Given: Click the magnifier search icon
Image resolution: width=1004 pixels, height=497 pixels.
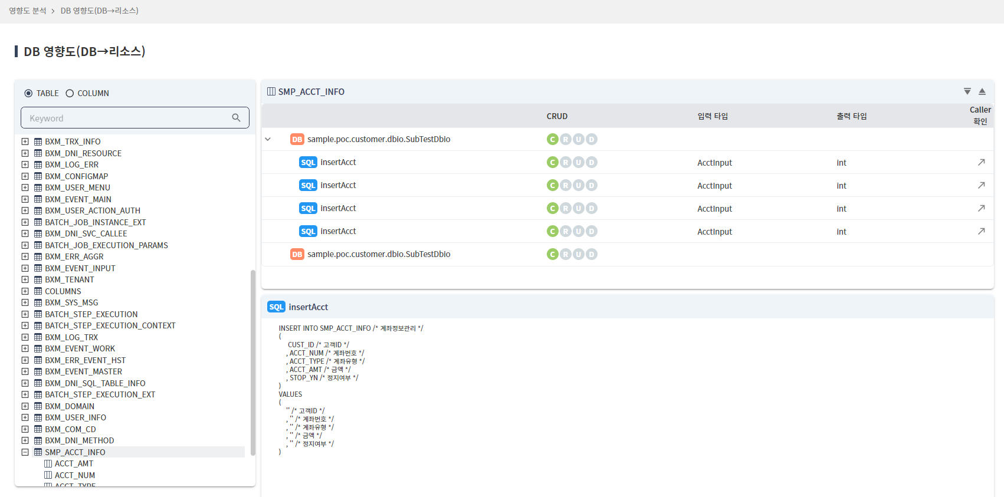Looking at the screenshot, I should point(236,118).
